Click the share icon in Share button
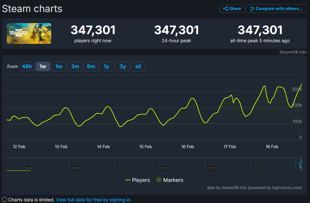Image resolution: width=310 pixels, height=203 pixels. 225,8
